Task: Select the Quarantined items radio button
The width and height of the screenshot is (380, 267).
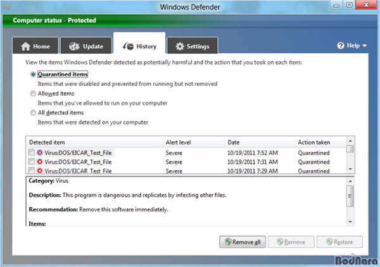Action: 33,74
